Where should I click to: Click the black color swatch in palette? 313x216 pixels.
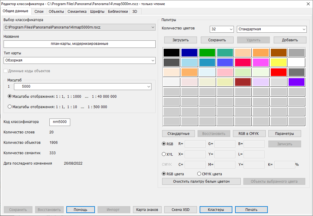(x=171, y=53)
